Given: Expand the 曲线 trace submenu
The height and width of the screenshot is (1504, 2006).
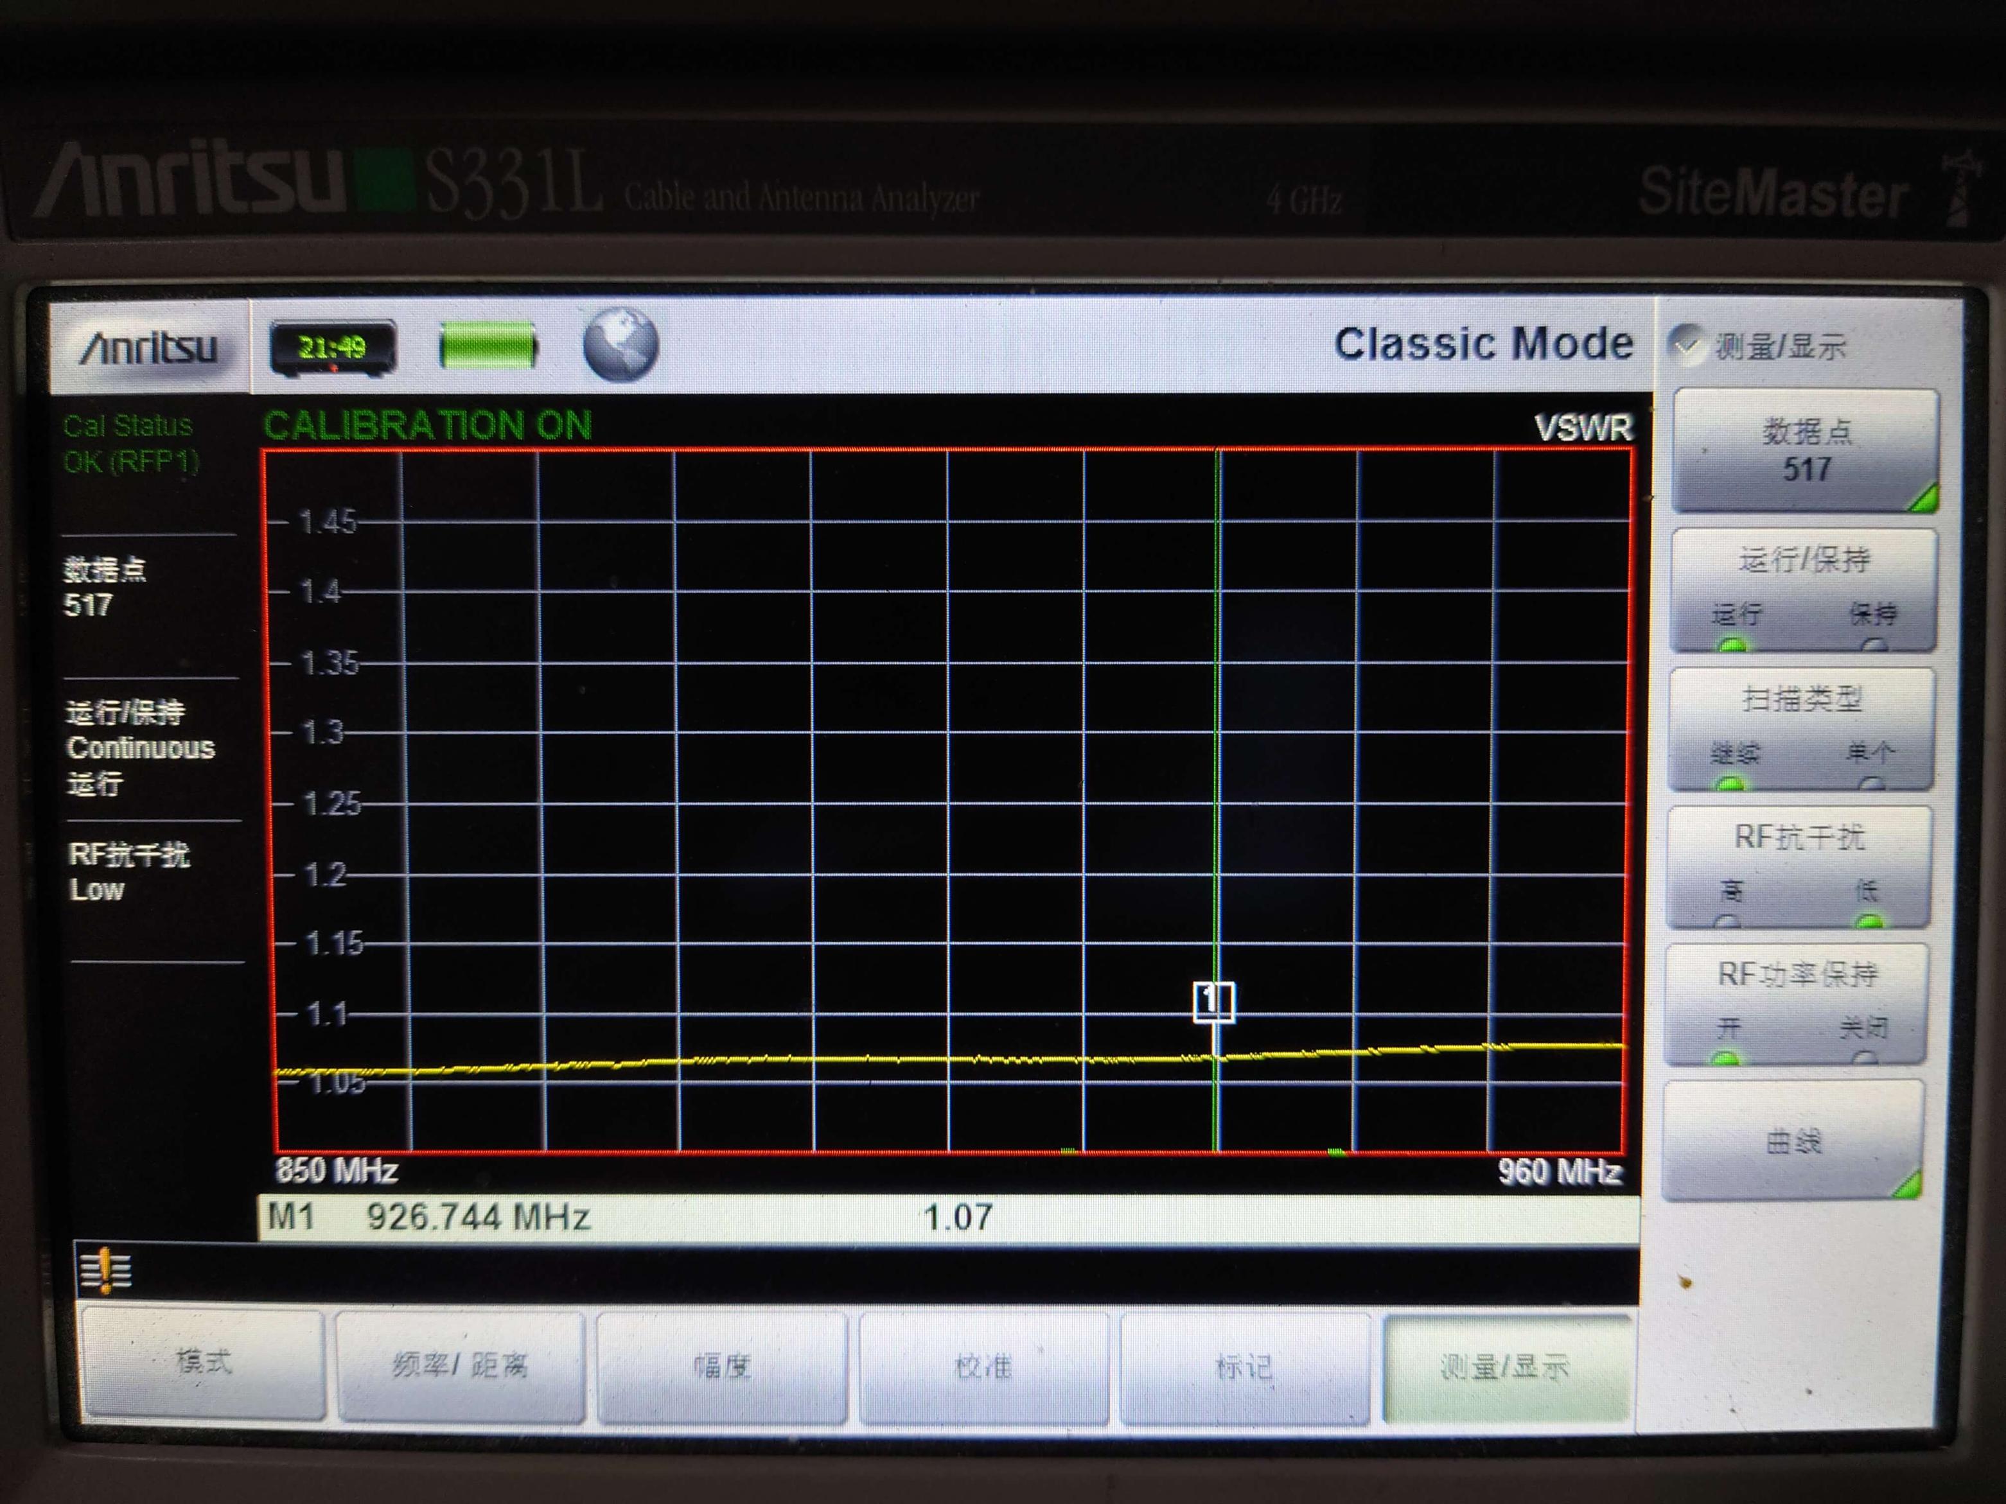Looking at the screenshot, I should (1793, 1141).
